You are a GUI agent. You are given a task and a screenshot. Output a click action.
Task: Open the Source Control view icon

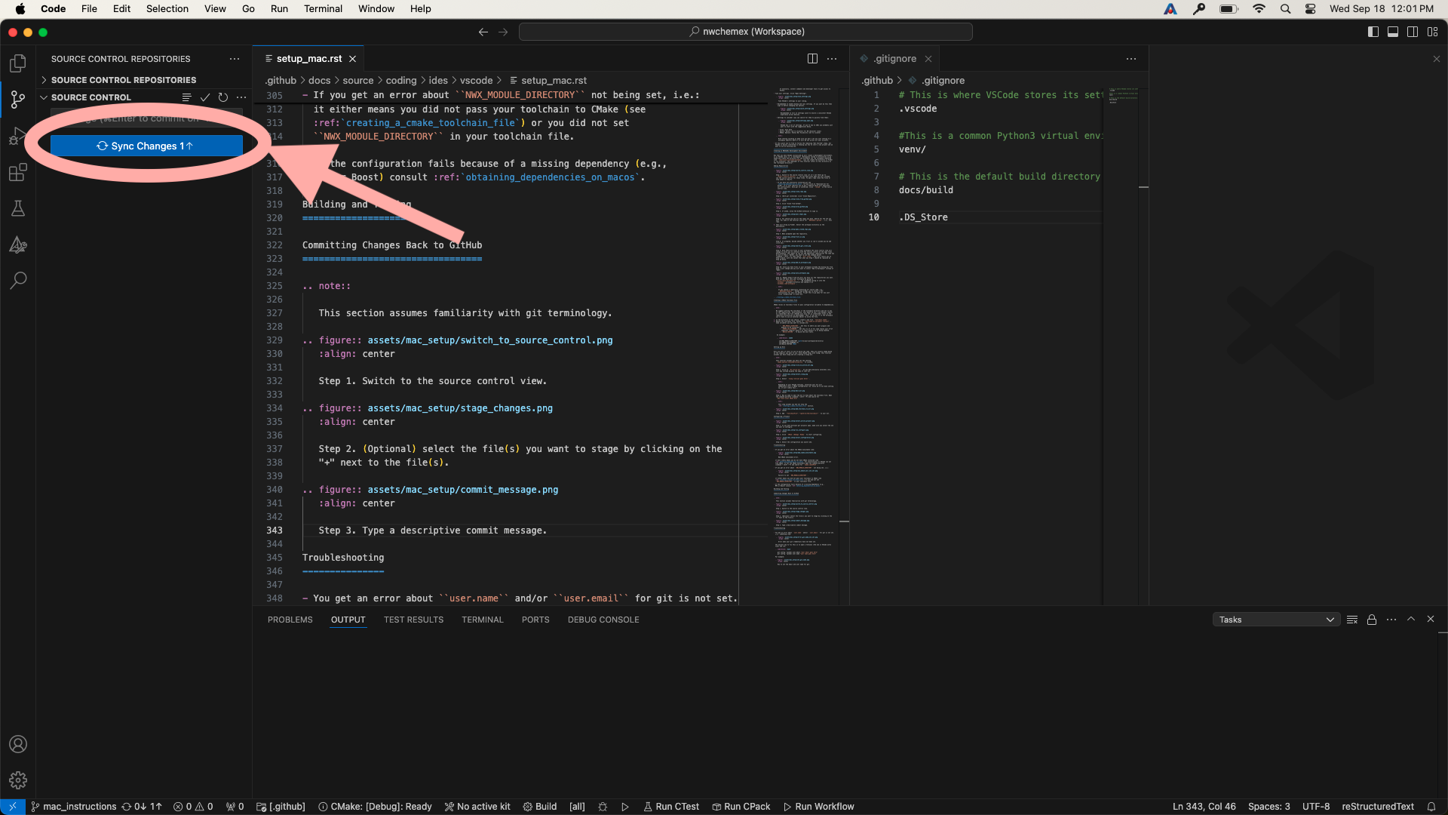(x=18, y=100)
